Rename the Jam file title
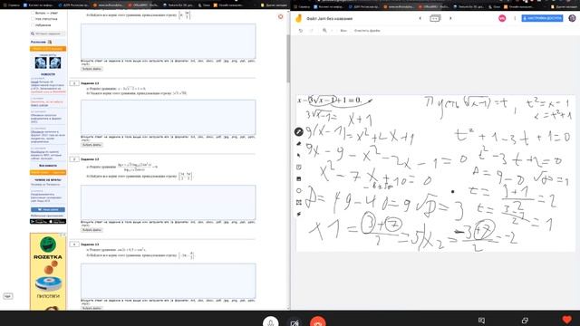This screenshot has width=580, height=326. [x=329, y=18]
